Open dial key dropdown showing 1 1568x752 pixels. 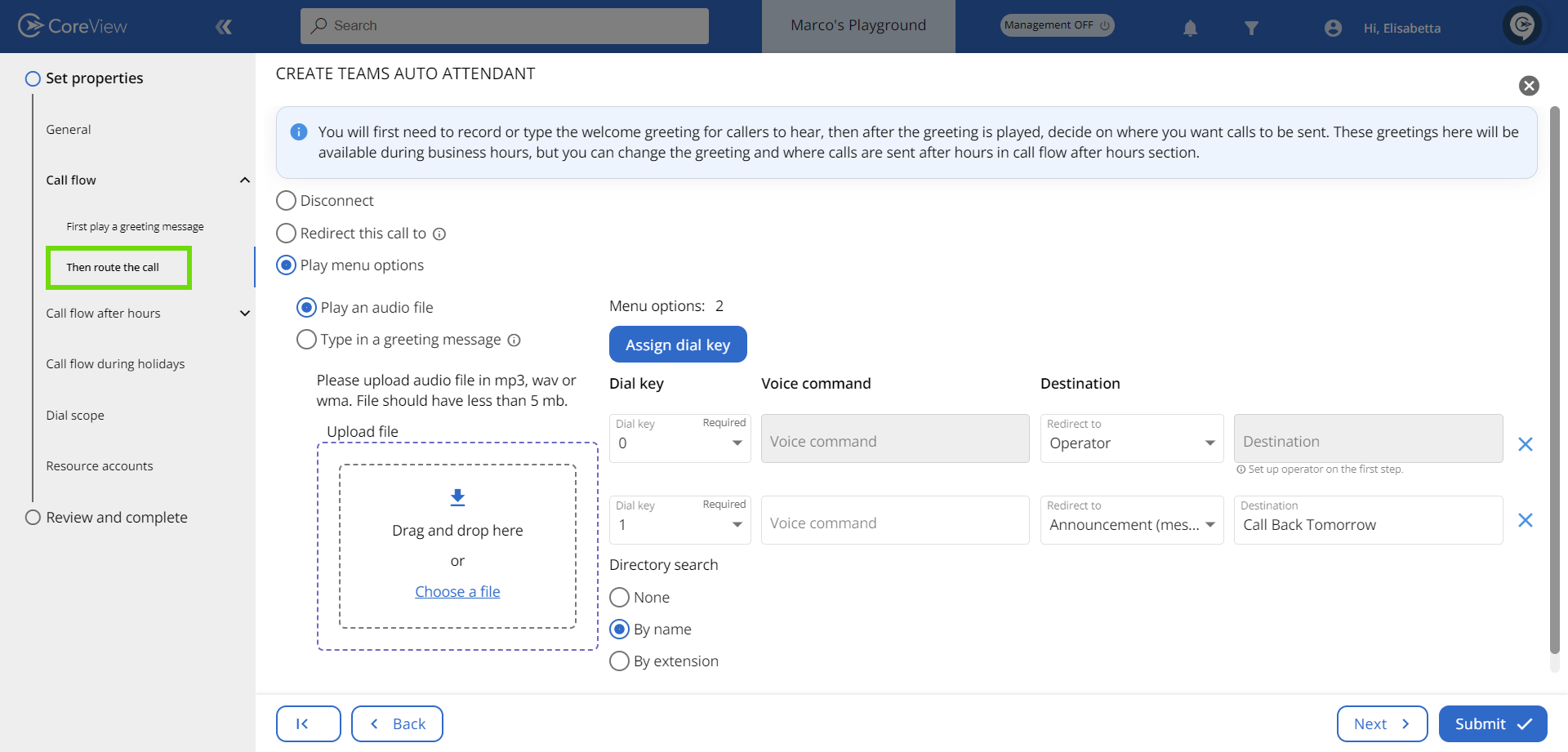click(679, 520)
